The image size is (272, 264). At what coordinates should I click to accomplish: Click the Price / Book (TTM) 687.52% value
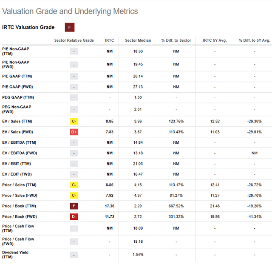pos(176,206)
